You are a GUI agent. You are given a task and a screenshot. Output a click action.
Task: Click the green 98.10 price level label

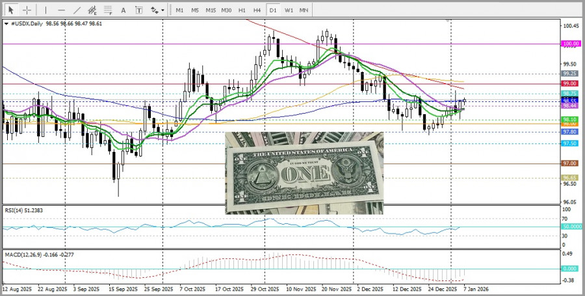click(x=569, y=119)
